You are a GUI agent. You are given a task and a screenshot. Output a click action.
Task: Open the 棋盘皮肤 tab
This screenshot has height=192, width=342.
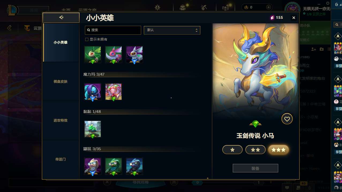61,81
